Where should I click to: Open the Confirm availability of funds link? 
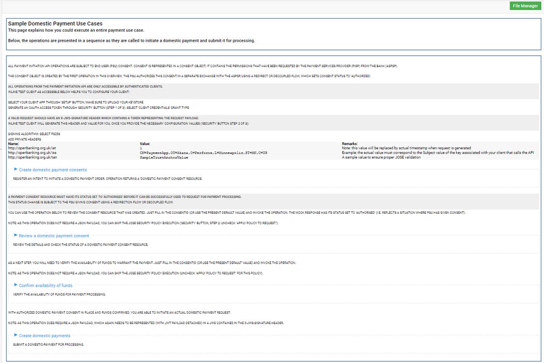45,285
